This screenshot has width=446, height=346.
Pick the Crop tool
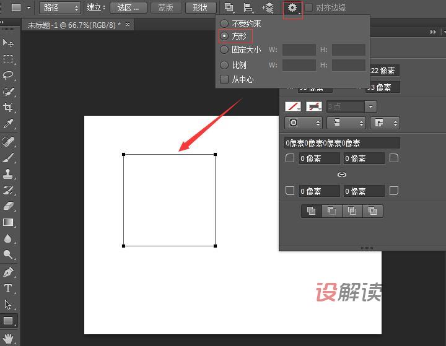(9, 108)
